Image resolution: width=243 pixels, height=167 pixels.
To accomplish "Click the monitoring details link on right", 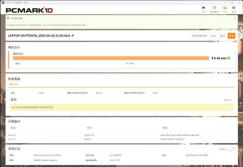I will pos(227,100).
